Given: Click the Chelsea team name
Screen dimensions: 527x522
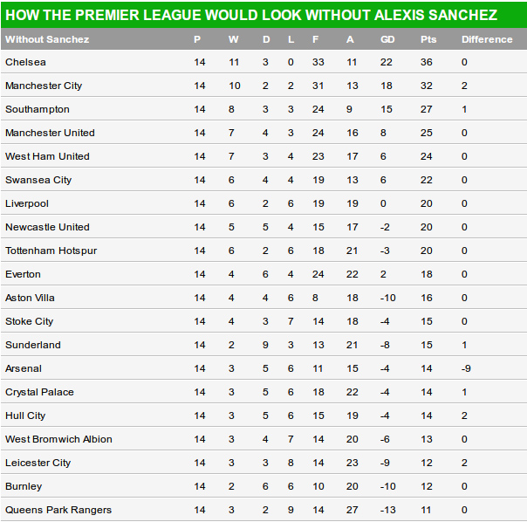Looking at the screenshot, I should pyautogui.click(x=26, y=63).
